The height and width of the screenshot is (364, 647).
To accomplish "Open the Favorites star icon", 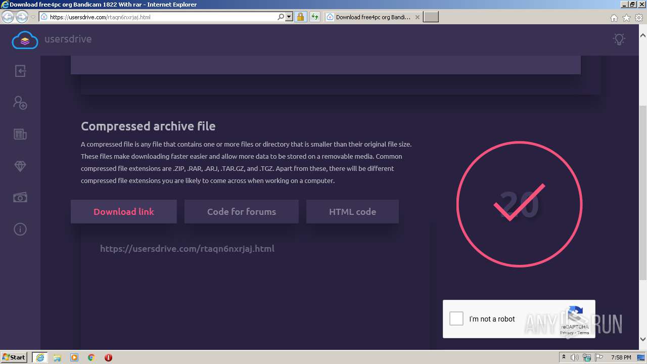I will (x=626, y=18).
